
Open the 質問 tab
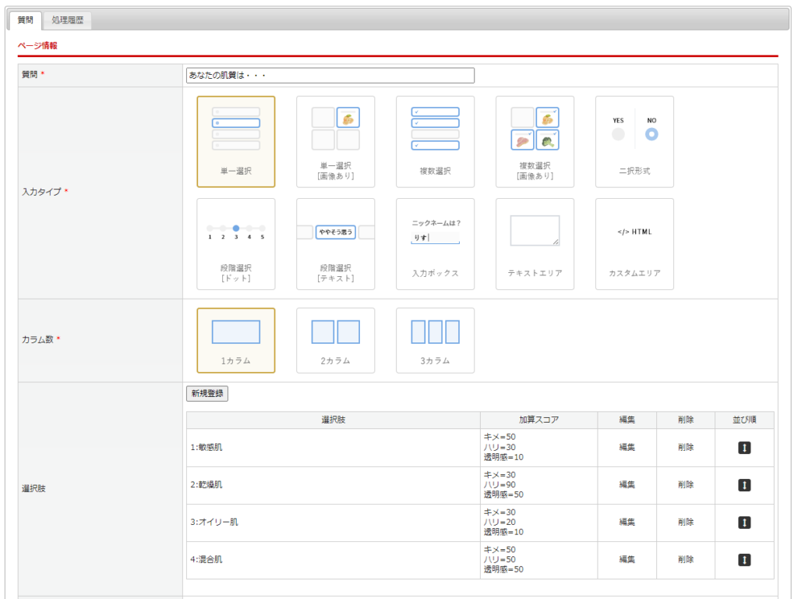pyautogui.click(x=25, y=20)
